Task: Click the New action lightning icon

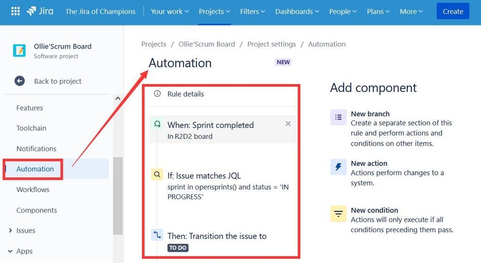Action: click(338, 167)
